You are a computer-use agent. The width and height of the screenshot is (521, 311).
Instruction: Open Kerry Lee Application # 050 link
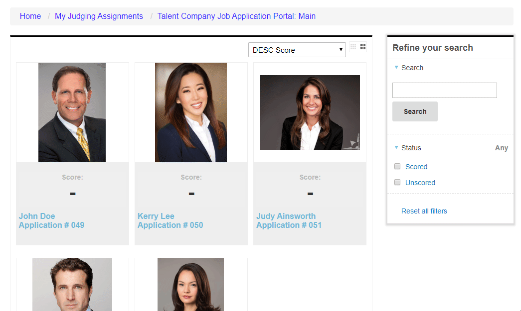pyautogui.click(x=170, y=220)
